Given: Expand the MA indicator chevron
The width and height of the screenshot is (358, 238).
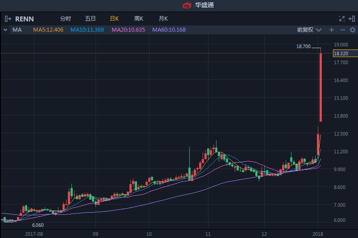Looking at the screenshot, I should pos(5,30).
